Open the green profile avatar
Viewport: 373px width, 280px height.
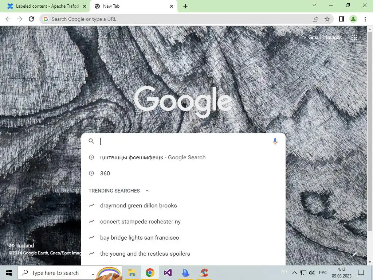coord(353,19)
